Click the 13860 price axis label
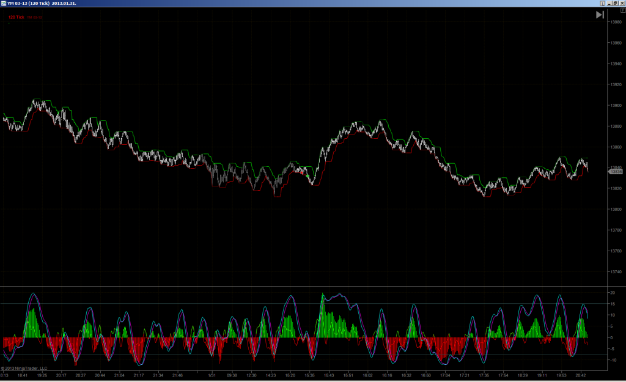Viewport: 626px width, 382px height. tap(616, 147)
